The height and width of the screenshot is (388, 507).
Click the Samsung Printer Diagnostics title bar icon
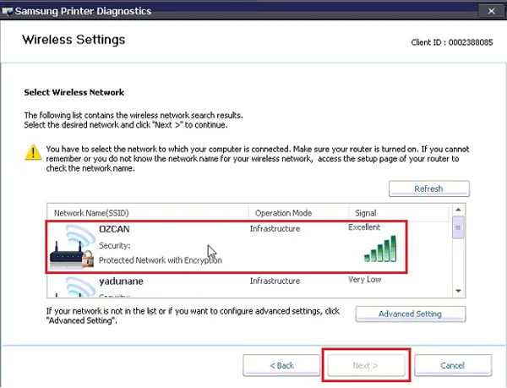pyautogui.click(x=7, y=11)
